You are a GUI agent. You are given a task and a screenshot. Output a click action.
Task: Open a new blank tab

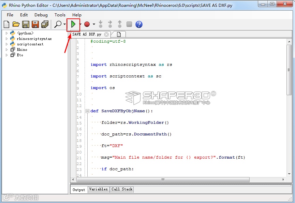click(x=119, y=34)
